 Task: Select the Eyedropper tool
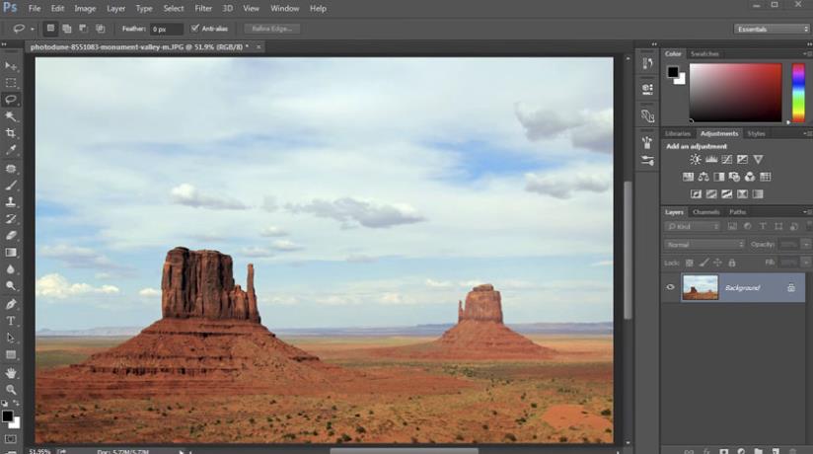pyautogui.click(x=11, y=150)
